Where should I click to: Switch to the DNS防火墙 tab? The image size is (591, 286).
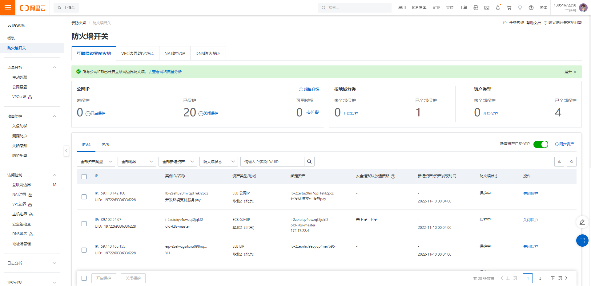tap(208, 53)
